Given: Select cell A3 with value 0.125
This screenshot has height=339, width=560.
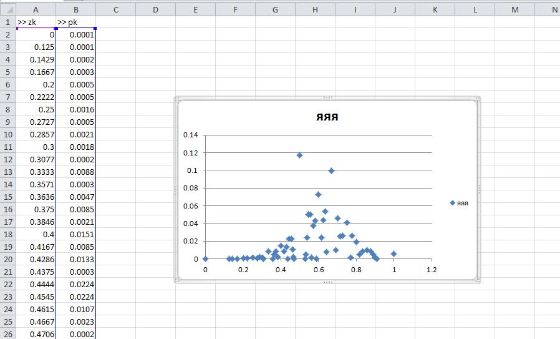Looking at the screenshot, I should click(36, 47).
